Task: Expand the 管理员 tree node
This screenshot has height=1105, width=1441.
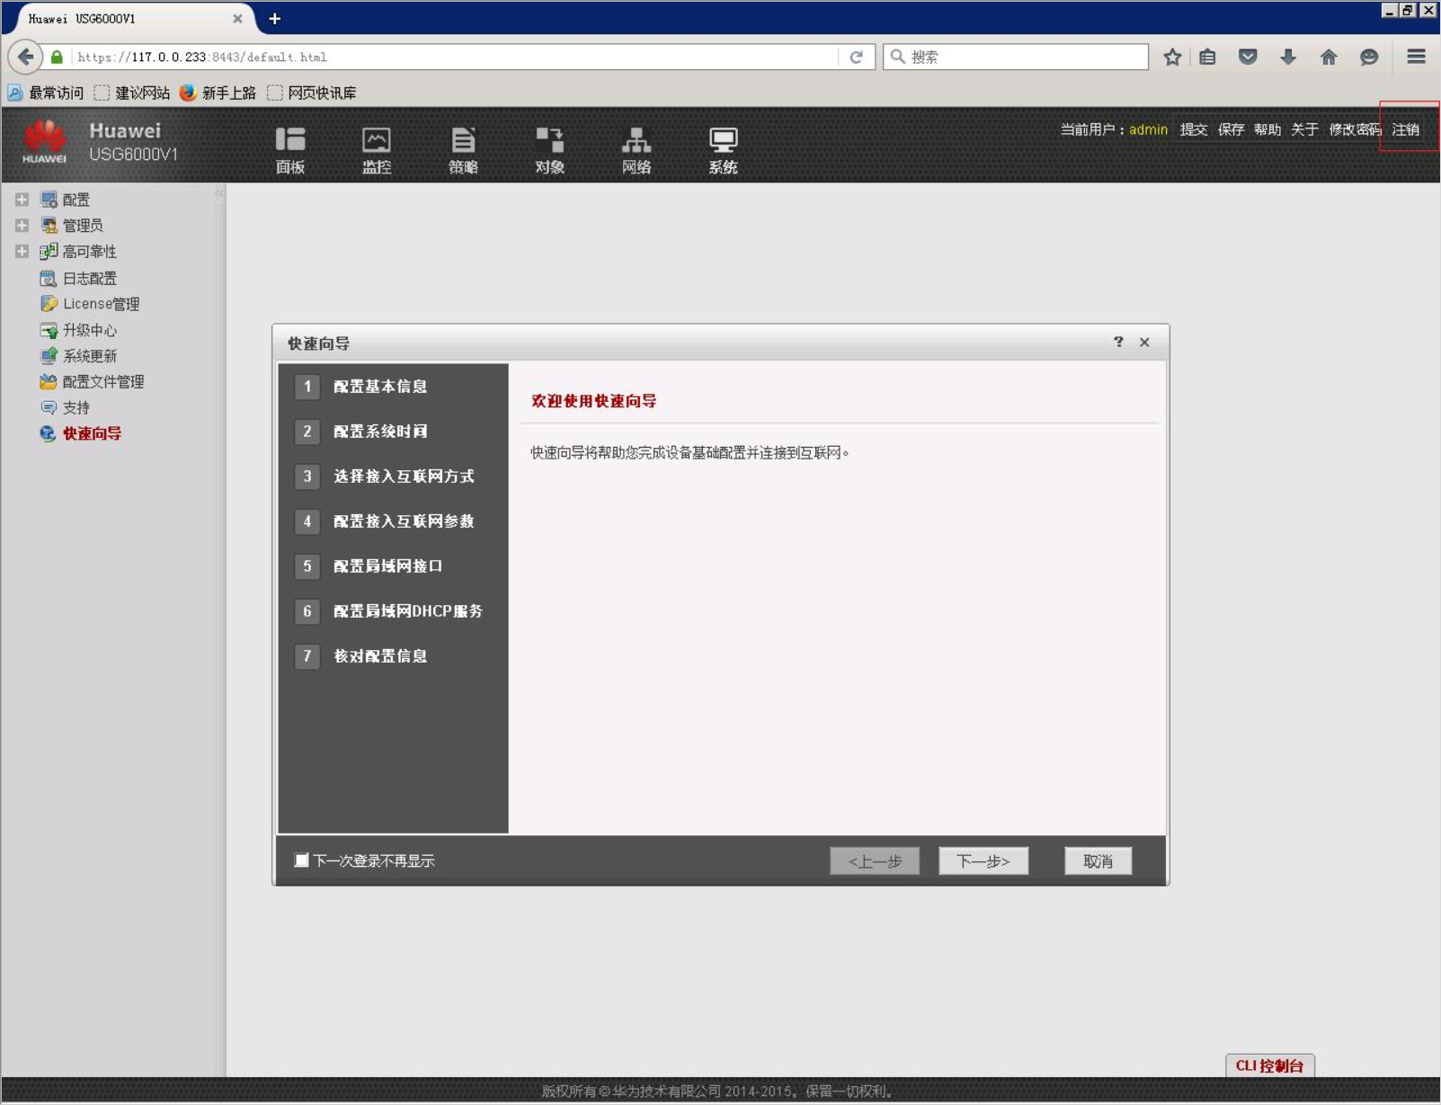Action: [22, 226]
